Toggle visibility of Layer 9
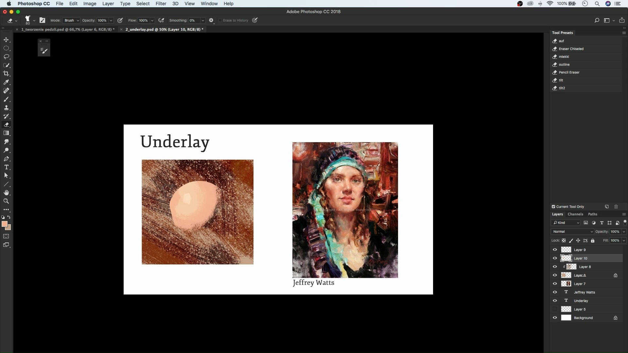This screenshot has height=353, width=628. pyautogui.click(x=555, y=250)
